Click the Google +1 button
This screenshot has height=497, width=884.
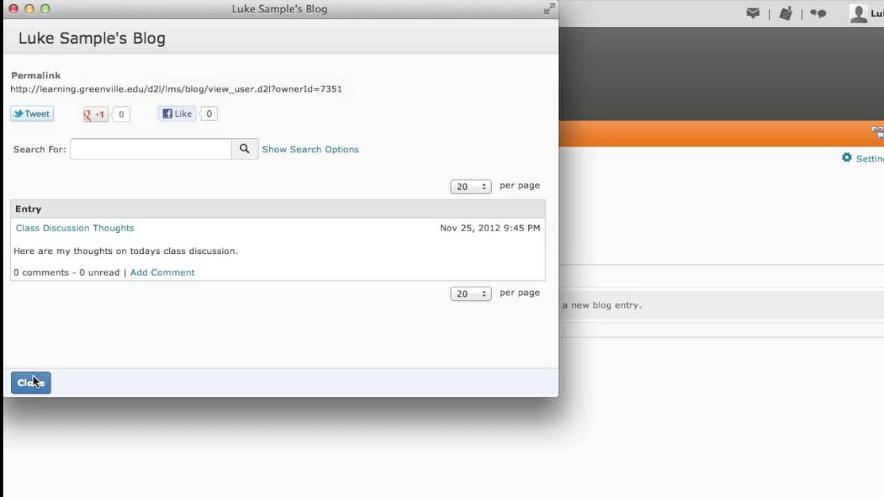(95, 115)
